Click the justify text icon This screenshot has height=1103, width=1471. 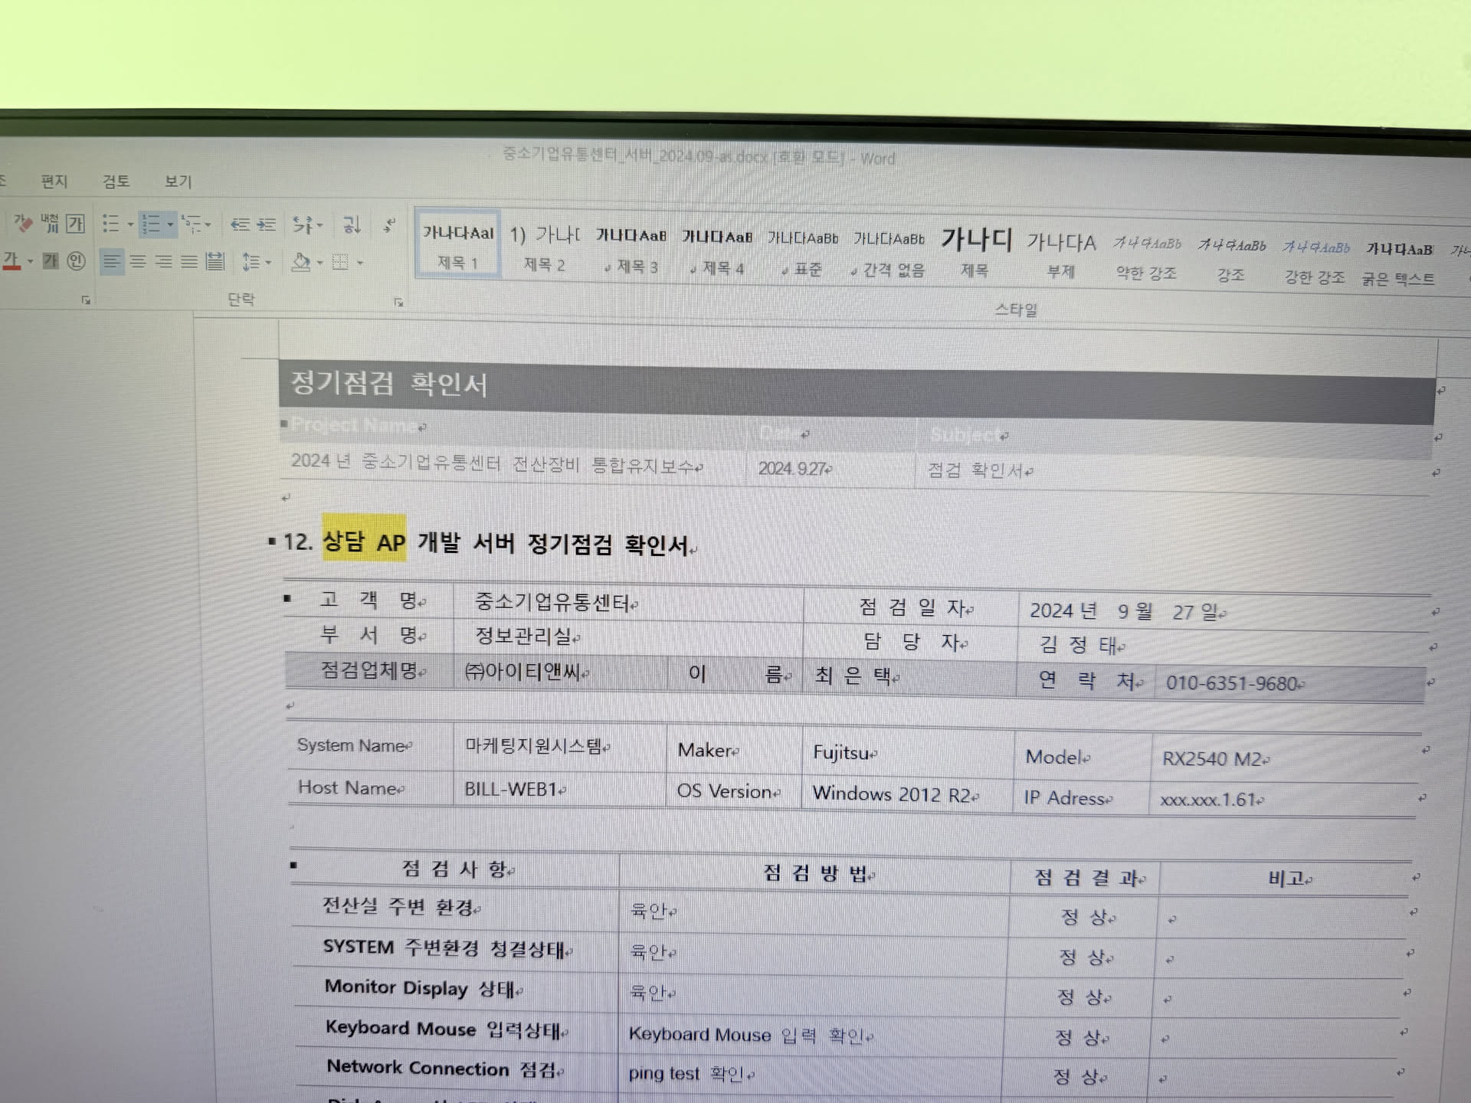coord(189,262)
